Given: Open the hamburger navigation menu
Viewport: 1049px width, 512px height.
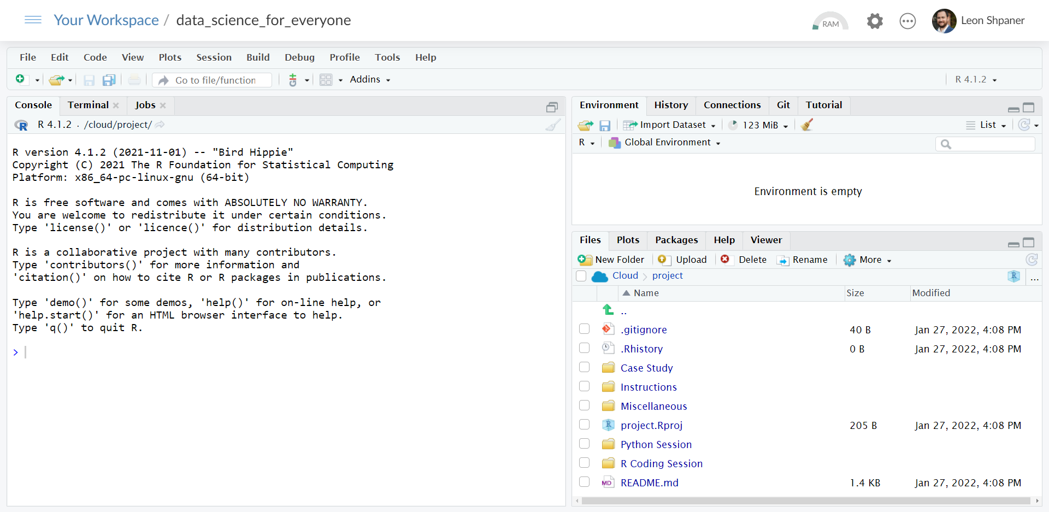Looking at the screenshot, I should (33, 20).
